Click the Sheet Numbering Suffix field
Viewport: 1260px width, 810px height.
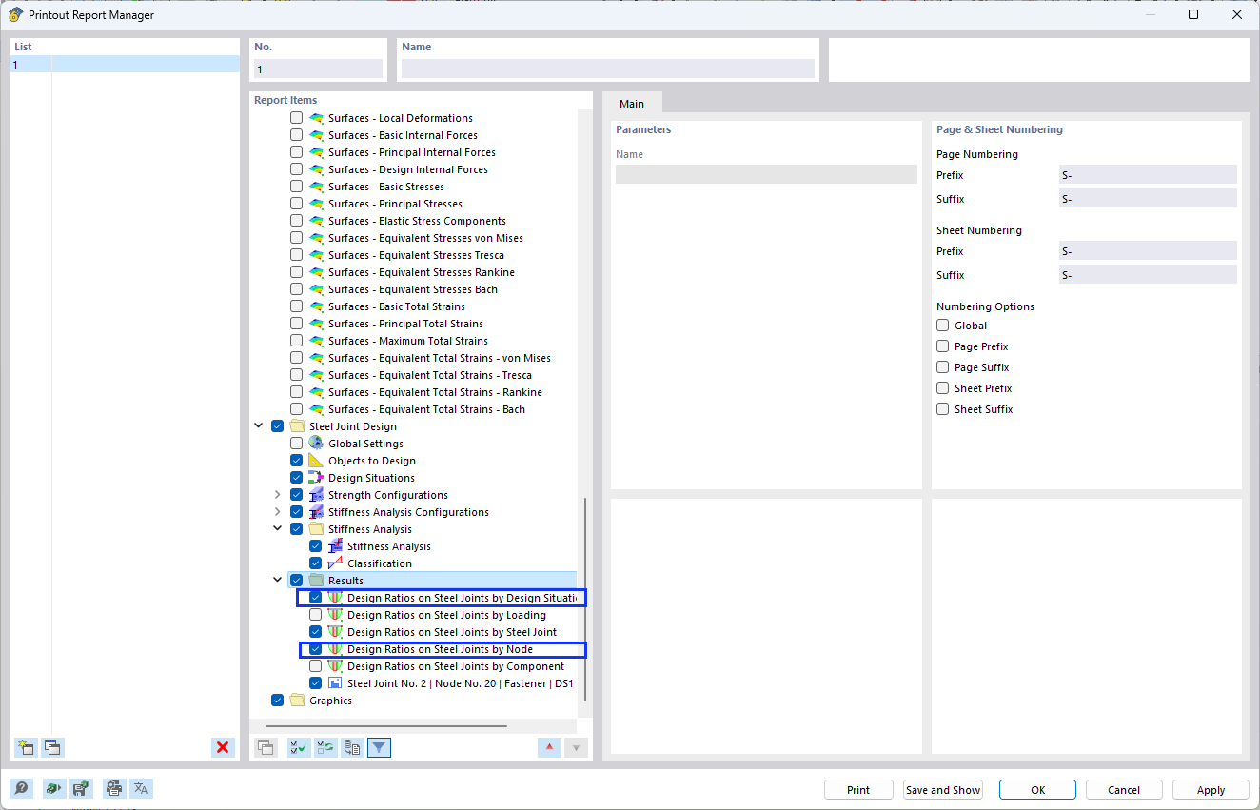coord(1148,275)
